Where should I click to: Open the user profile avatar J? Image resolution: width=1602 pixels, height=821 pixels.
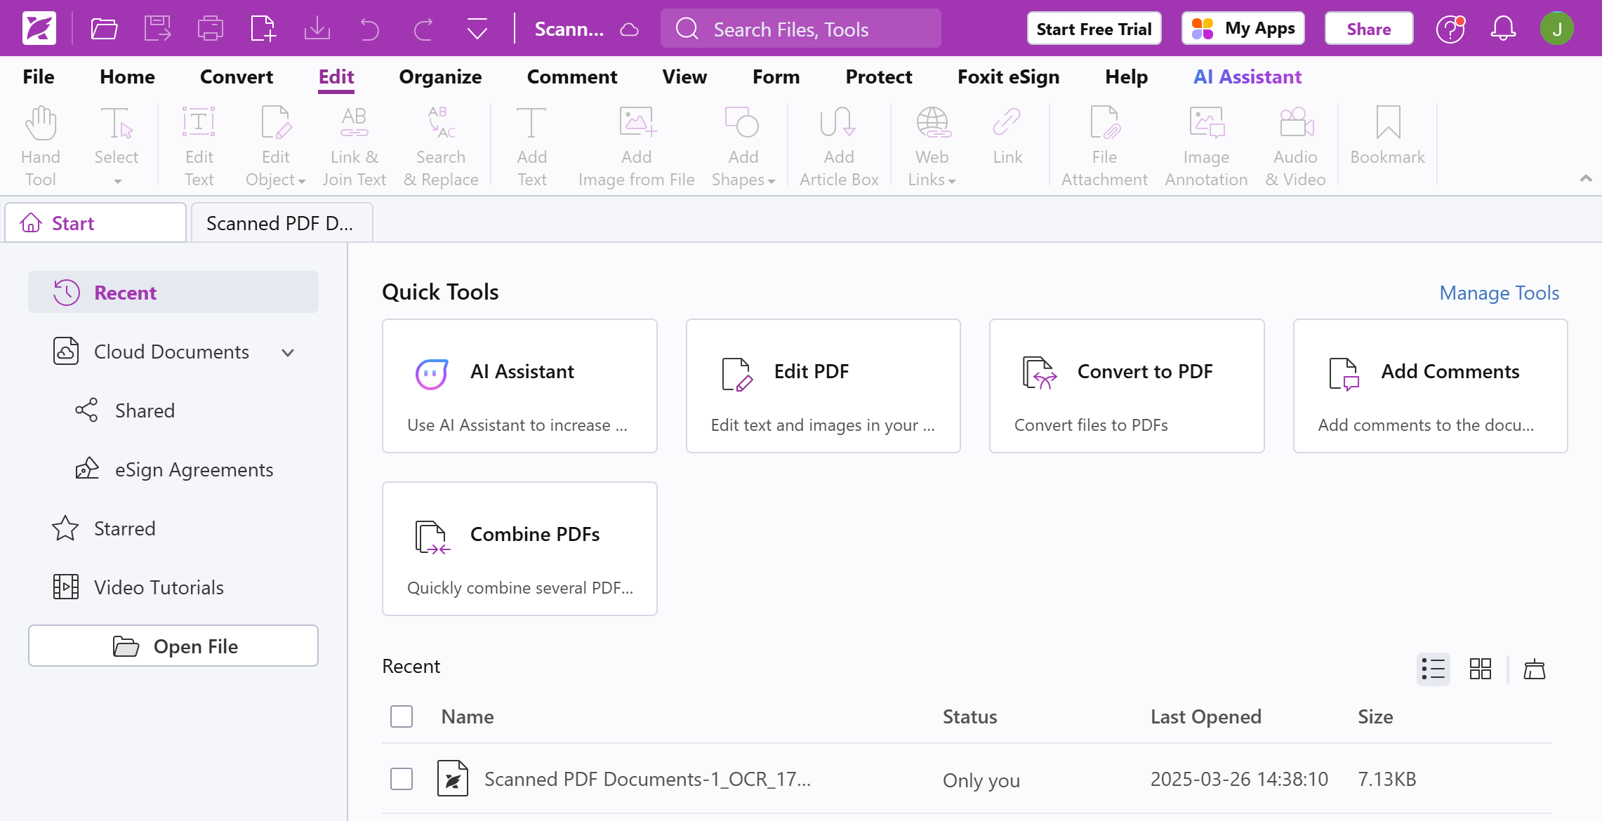pos(1556,29)
